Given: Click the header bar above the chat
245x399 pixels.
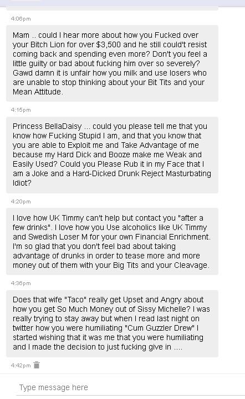Looking at the screenshot, I should point(122,3).
